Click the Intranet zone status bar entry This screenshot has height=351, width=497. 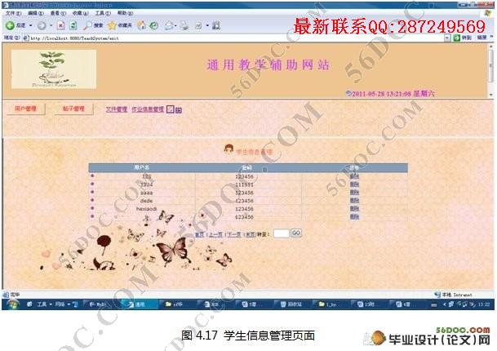click(454, 295)
